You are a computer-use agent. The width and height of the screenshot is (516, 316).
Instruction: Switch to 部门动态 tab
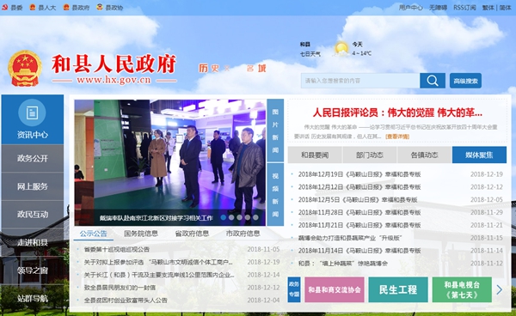point(370,155)
